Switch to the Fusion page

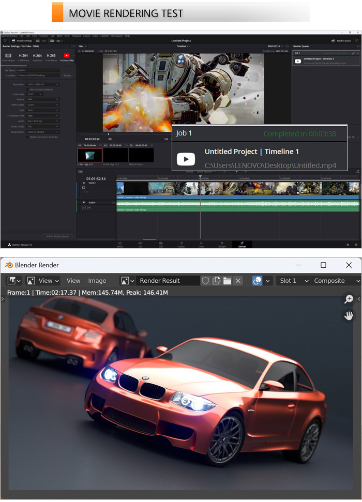coord(181,244)
